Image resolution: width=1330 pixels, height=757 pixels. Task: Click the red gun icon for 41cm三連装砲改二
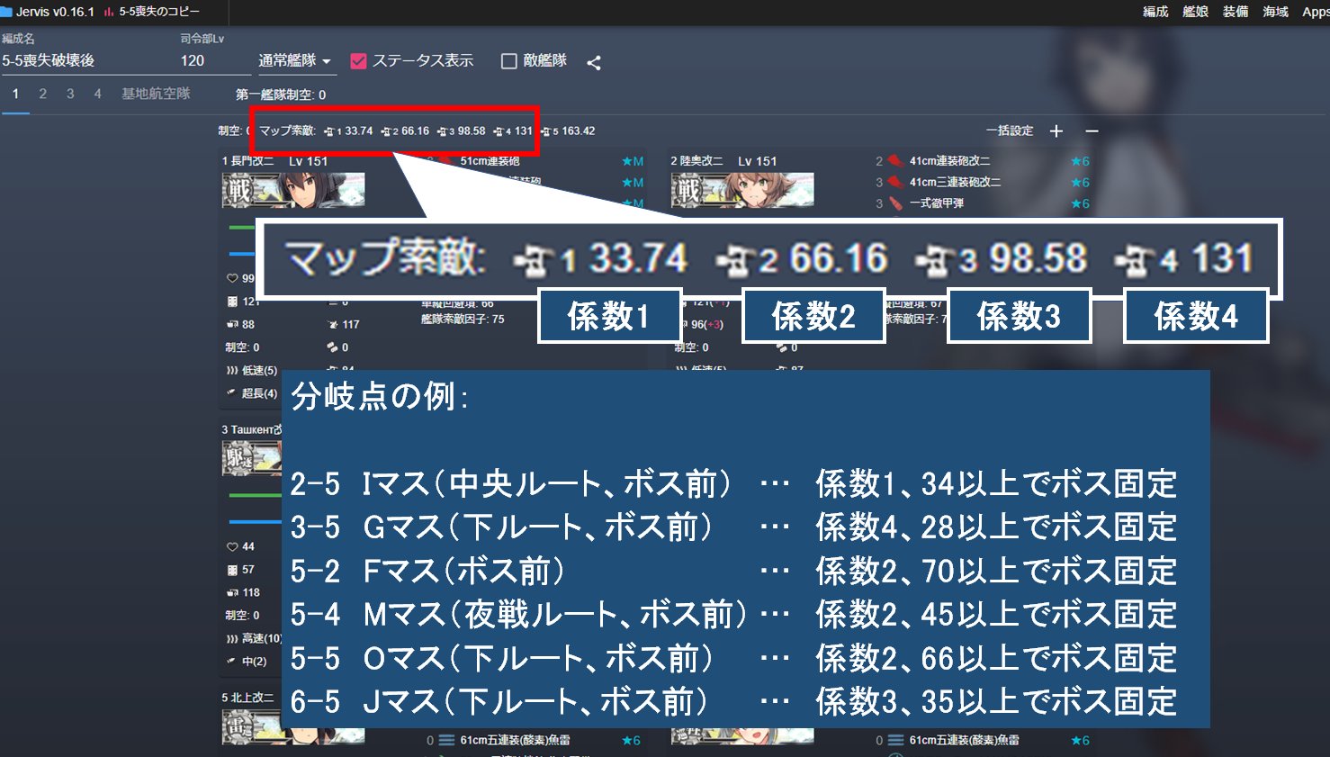click(x=895, y=182)
